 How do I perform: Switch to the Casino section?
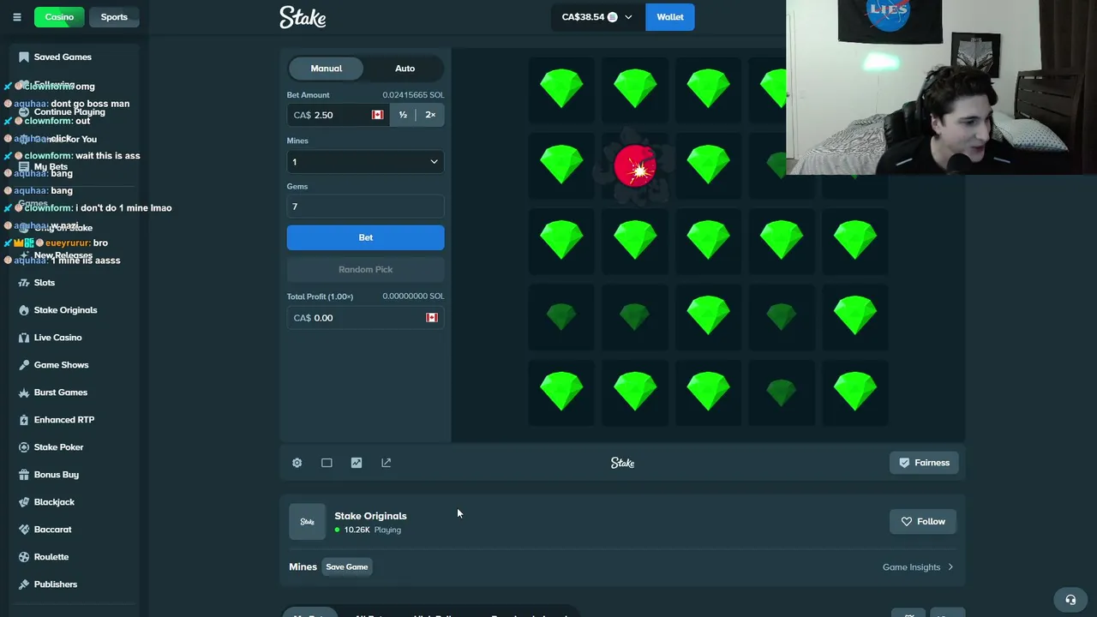pos(59,17)
